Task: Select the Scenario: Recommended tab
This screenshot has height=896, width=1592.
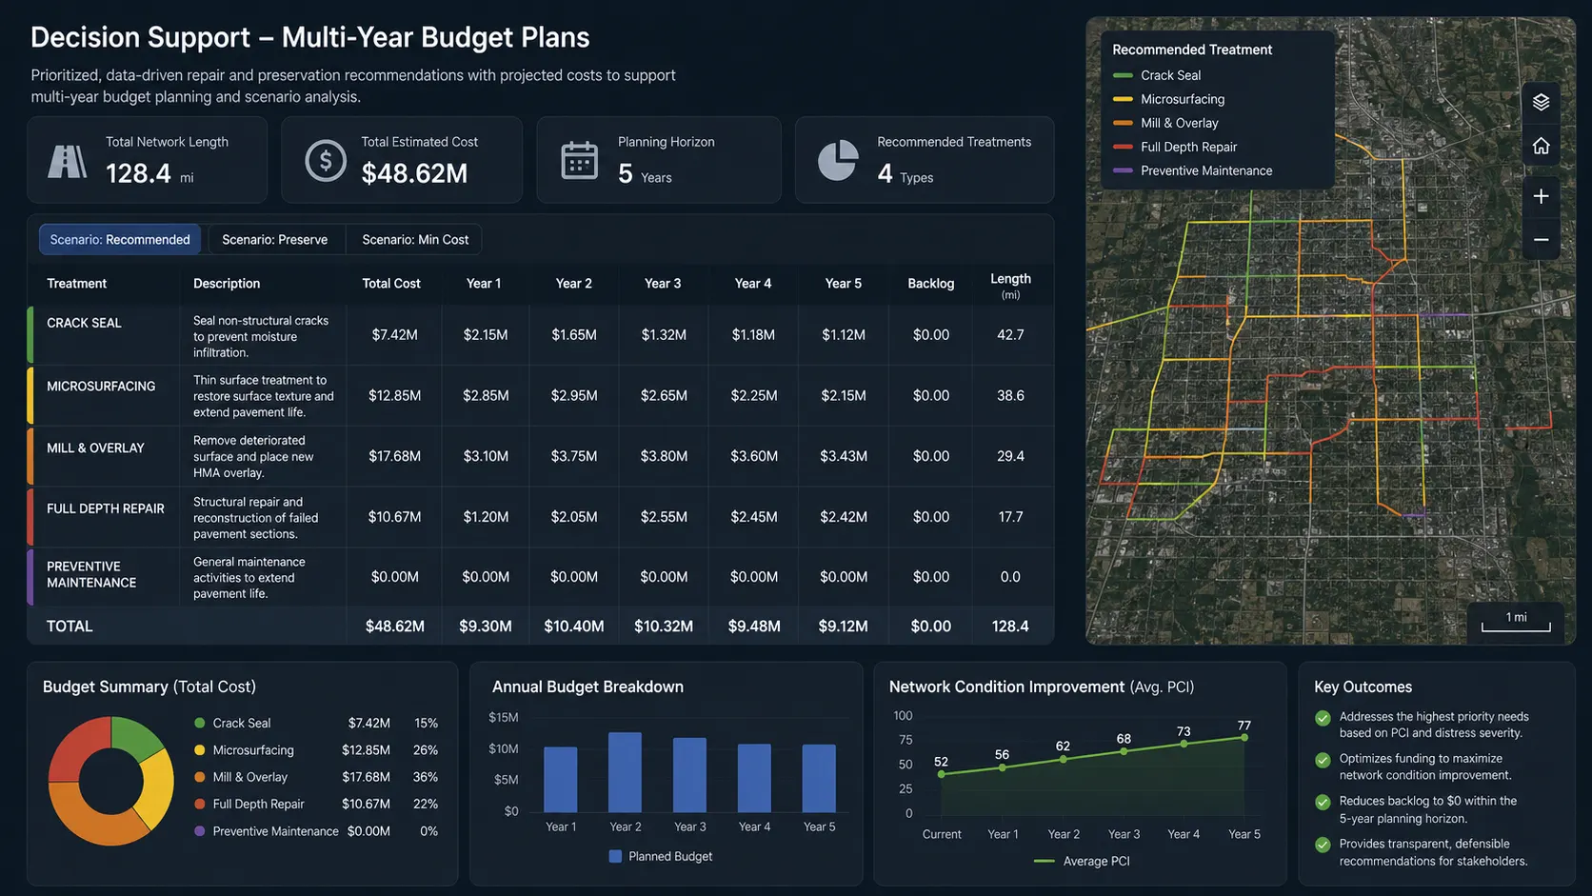Action: [x=120, y=239]
